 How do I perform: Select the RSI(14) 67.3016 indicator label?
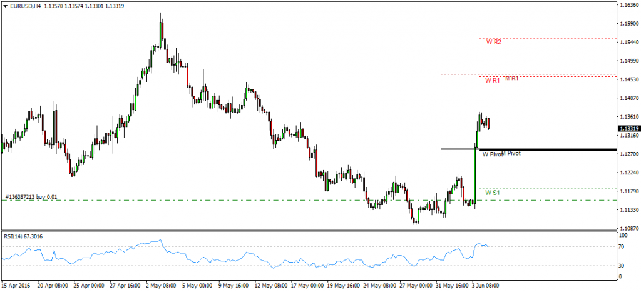(23, 236)
